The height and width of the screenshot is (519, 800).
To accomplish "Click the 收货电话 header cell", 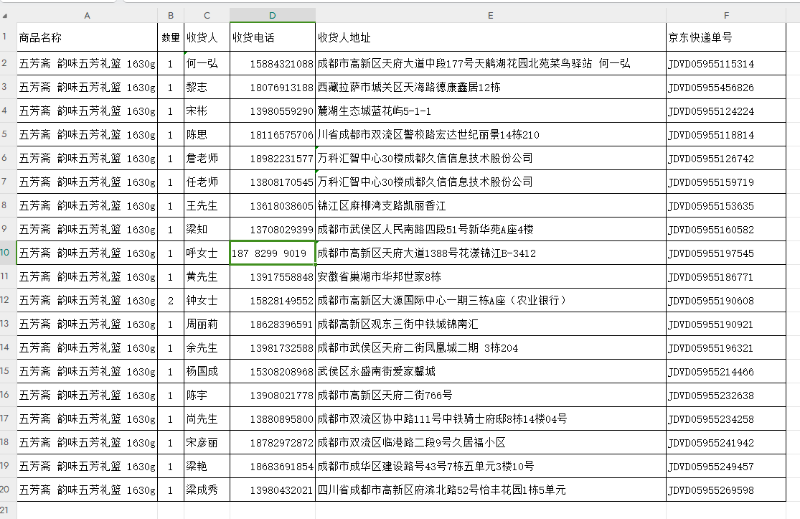I will (x=273, y=37).
